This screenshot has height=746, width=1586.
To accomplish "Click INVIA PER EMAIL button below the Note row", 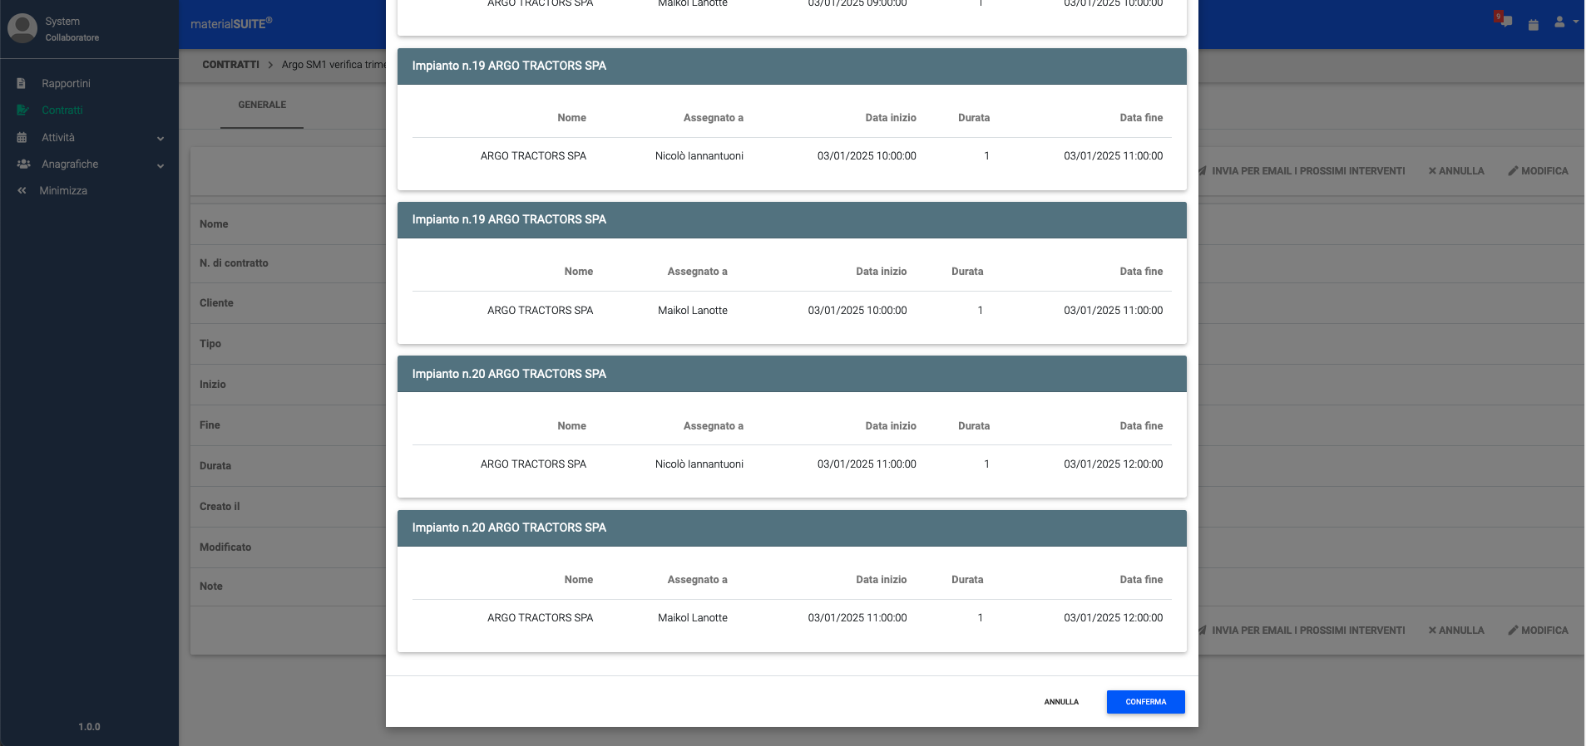I will (1301, 631).
